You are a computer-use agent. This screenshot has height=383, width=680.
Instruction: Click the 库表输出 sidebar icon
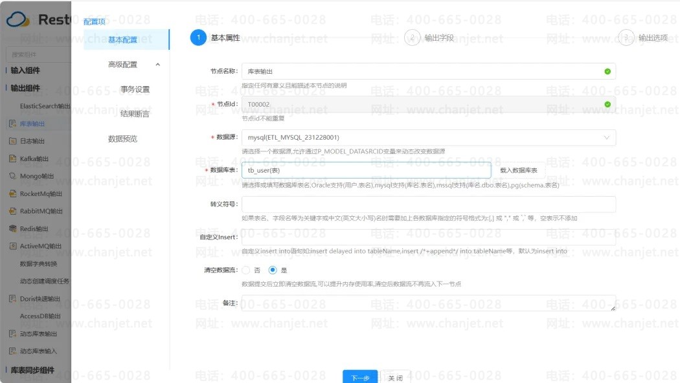coord(12,124)
